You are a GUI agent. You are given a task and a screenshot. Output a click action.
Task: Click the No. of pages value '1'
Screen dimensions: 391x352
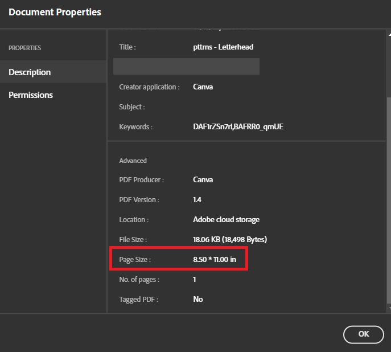tap(195, 280)
